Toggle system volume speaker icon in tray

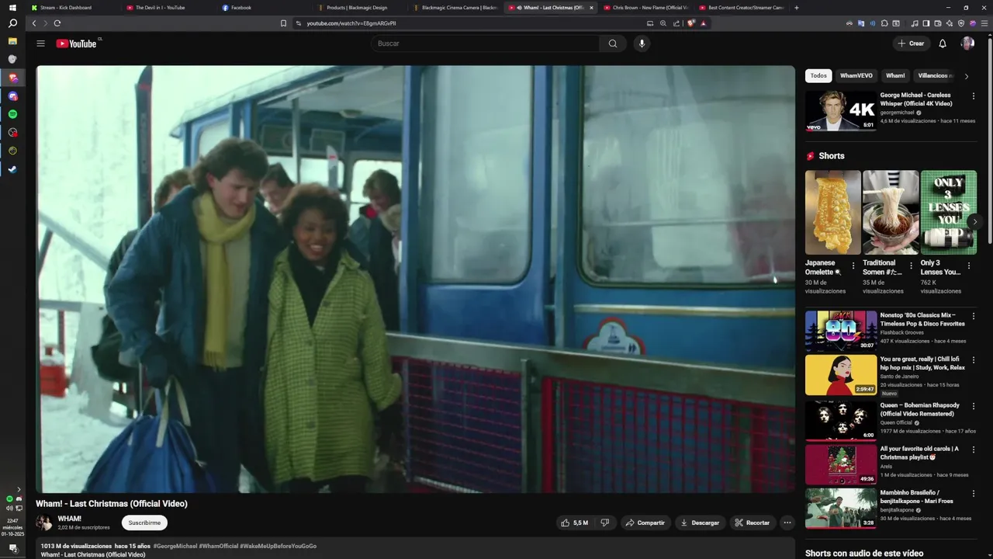[x=10, y=508]
